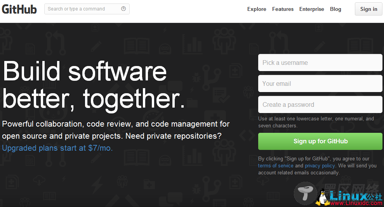Screen dimensions: 384x207
Task: Visit the Blog link
Action: (x=335, y=9)
